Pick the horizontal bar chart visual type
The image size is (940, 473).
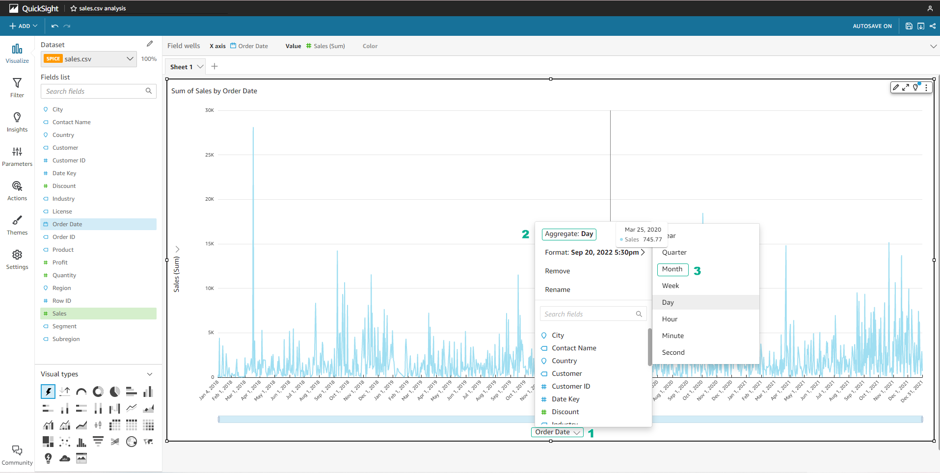[x=132, y=392]
